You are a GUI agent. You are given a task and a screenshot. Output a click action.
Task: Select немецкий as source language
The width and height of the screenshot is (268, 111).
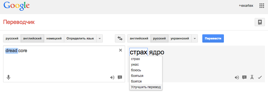point(54,39)
